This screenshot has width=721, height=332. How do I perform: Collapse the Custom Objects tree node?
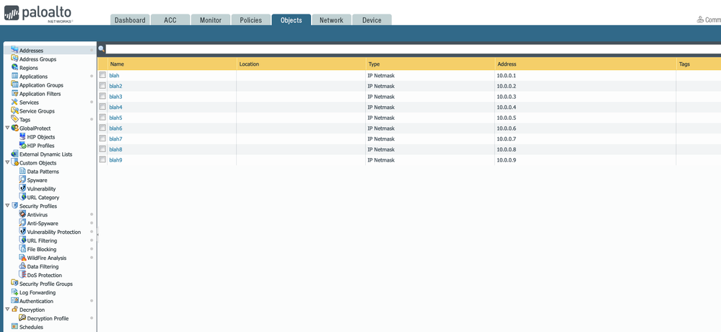point(7,163)
